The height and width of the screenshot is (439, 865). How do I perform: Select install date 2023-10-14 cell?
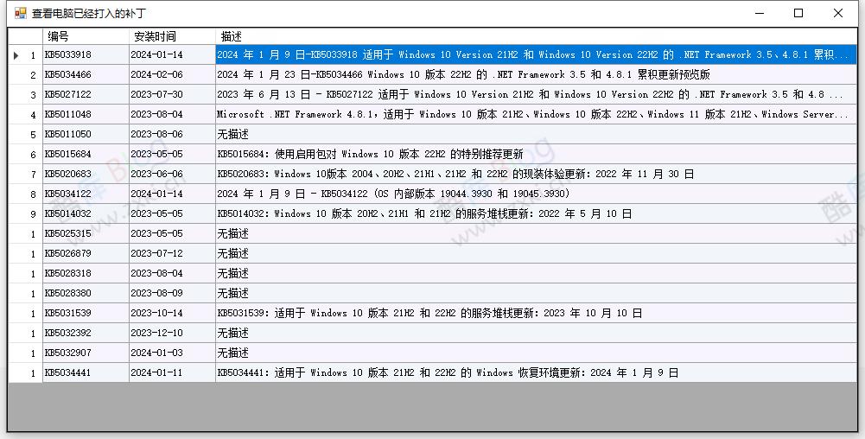click(x=171, y=314)
